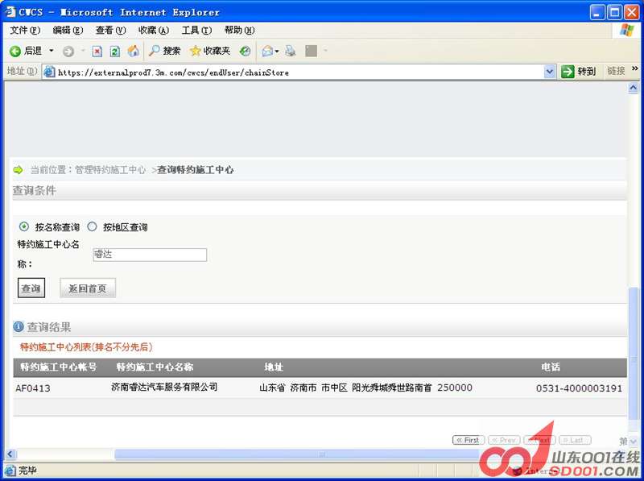This screenshot has width=644, height=481.
Task: Click the History/Media icon beside Favorites
Action: tap(246, 51)
